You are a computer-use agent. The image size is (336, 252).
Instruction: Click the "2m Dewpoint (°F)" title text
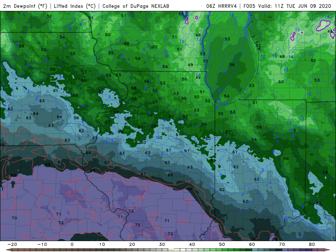pos(25,6)
